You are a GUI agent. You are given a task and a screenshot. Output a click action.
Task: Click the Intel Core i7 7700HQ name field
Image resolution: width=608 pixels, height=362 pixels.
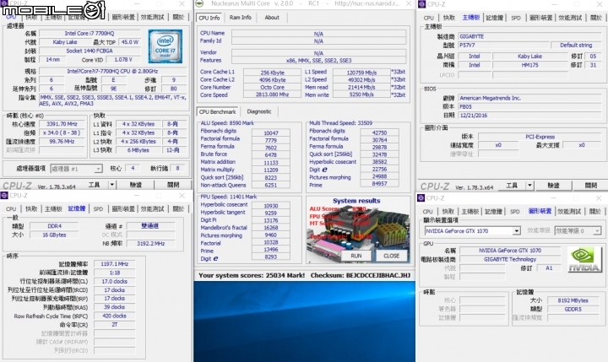pyautogui.click(x=90, y=34)
